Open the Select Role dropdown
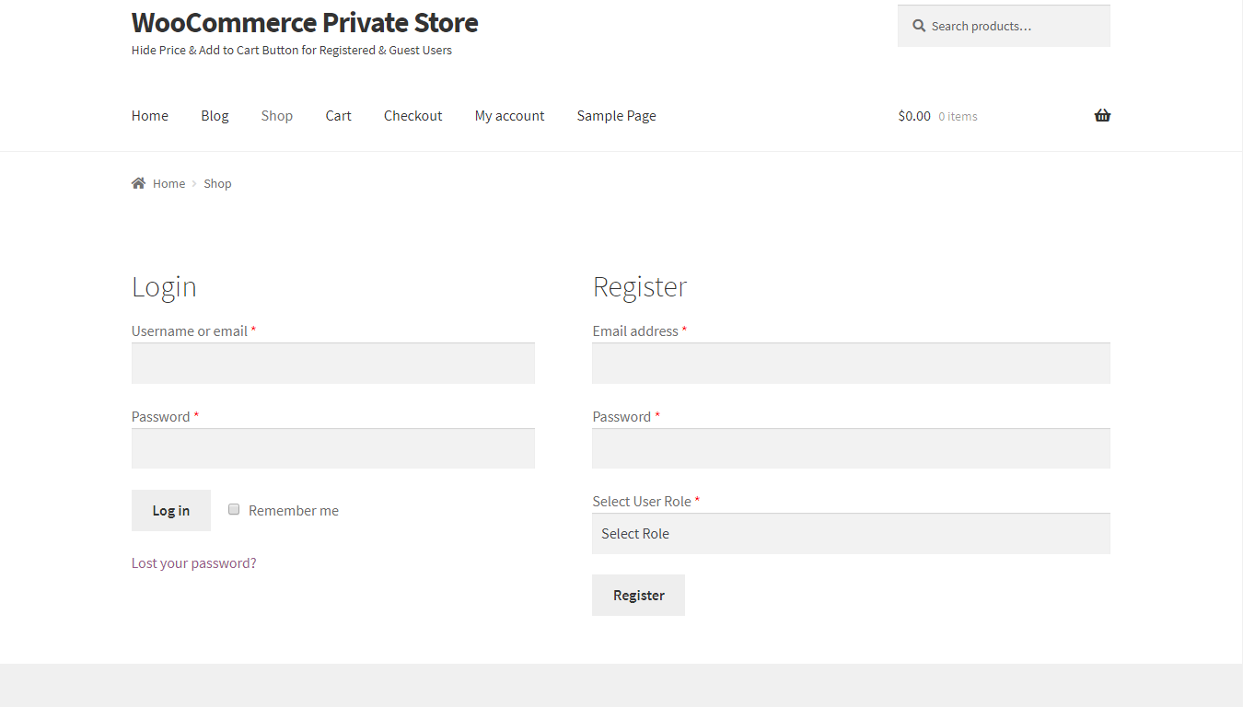Image resolution: width=1243 pixels, height=707 pixels. [x=851, y=534]
